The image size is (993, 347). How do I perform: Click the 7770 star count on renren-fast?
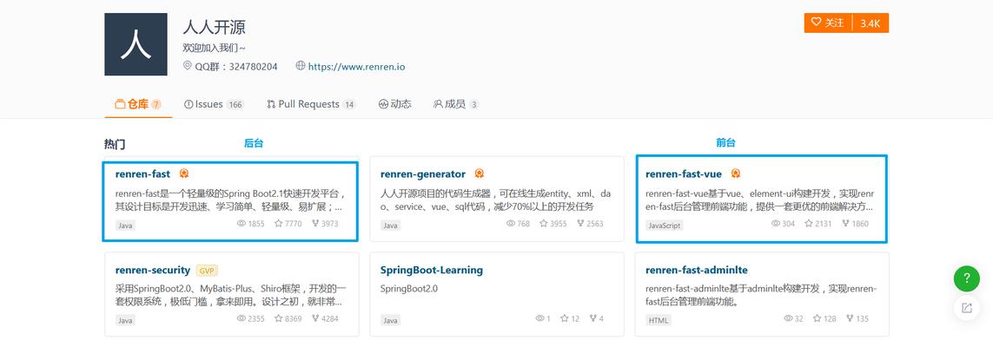294,224
